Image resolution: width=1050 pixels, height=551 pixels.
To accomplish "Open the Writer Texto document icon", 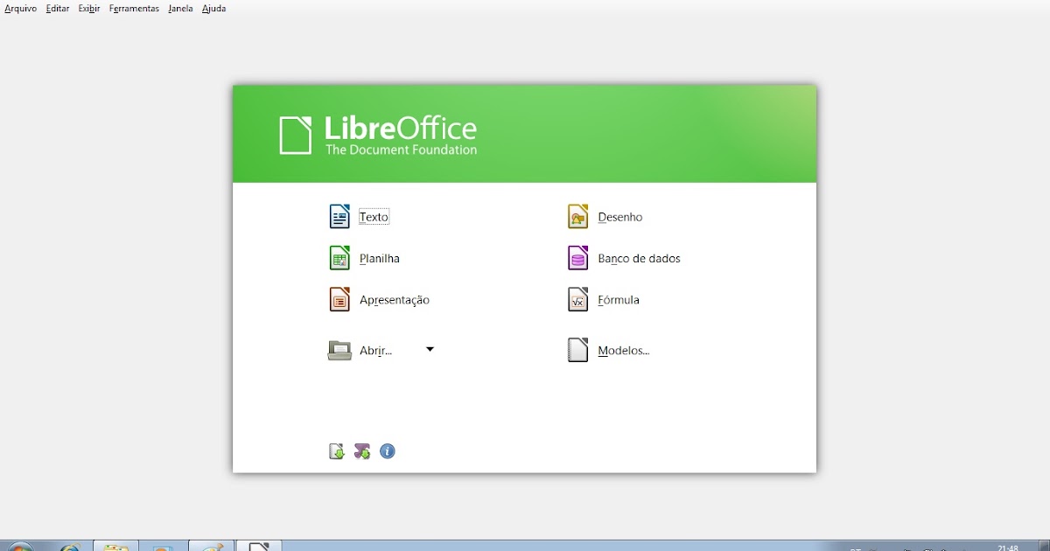I will 339,215.
